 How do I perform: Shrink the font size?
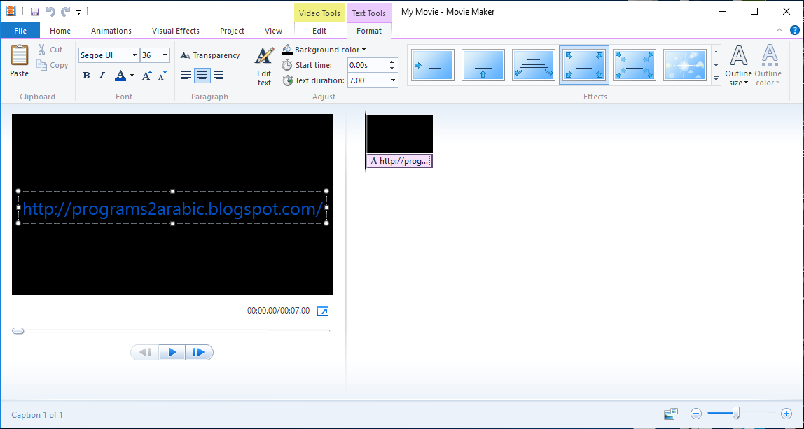click(x=162, y=76)
